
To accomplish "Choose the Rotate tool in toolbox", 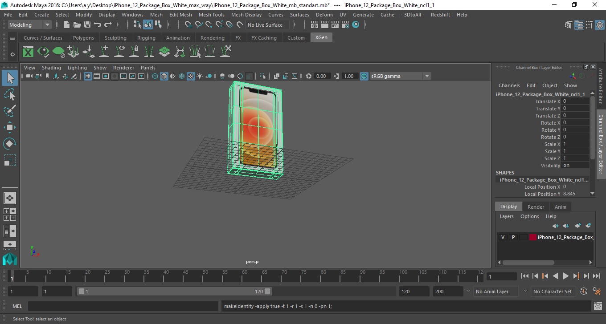I will (10, 143).
